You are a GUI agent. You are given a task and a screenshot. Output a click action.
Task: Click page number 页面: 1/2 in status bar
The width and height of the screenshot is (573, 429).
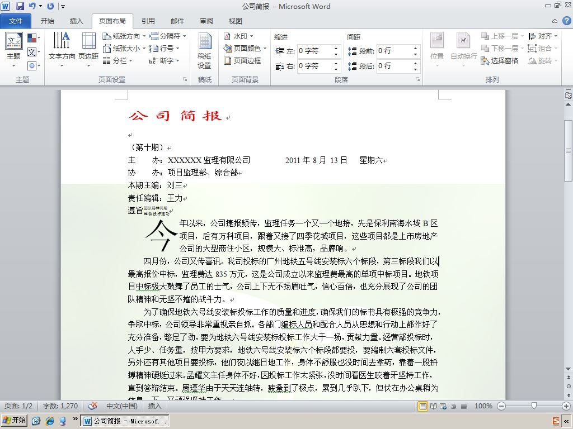point(18,406)
